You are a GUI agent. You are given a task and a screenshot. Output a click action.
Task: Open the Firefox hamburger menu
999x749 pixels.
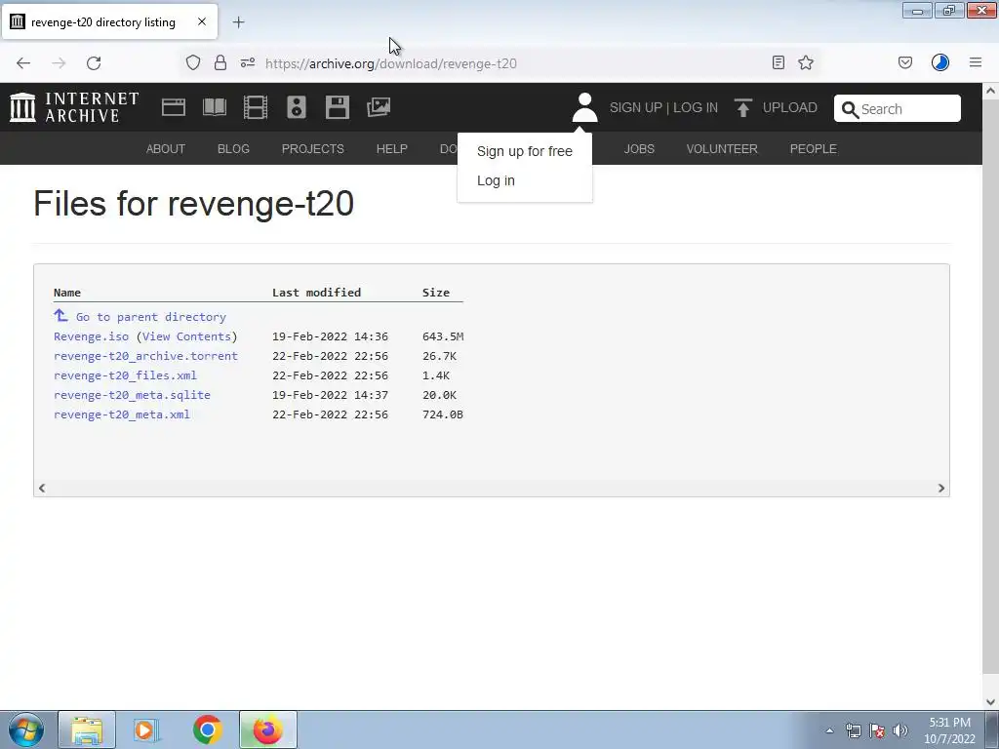(x=976, y=62)
